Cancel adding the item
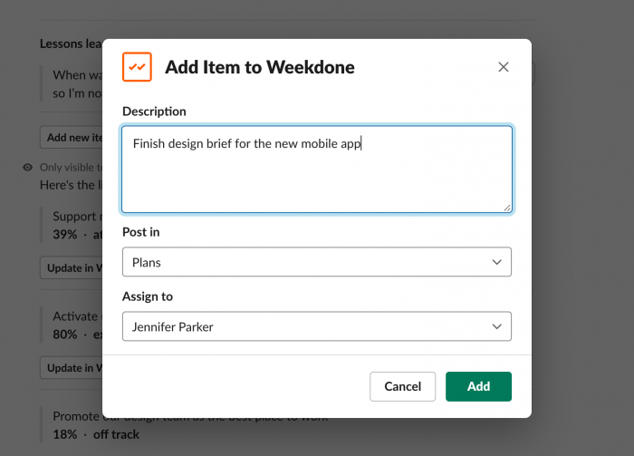 [403, 386]
